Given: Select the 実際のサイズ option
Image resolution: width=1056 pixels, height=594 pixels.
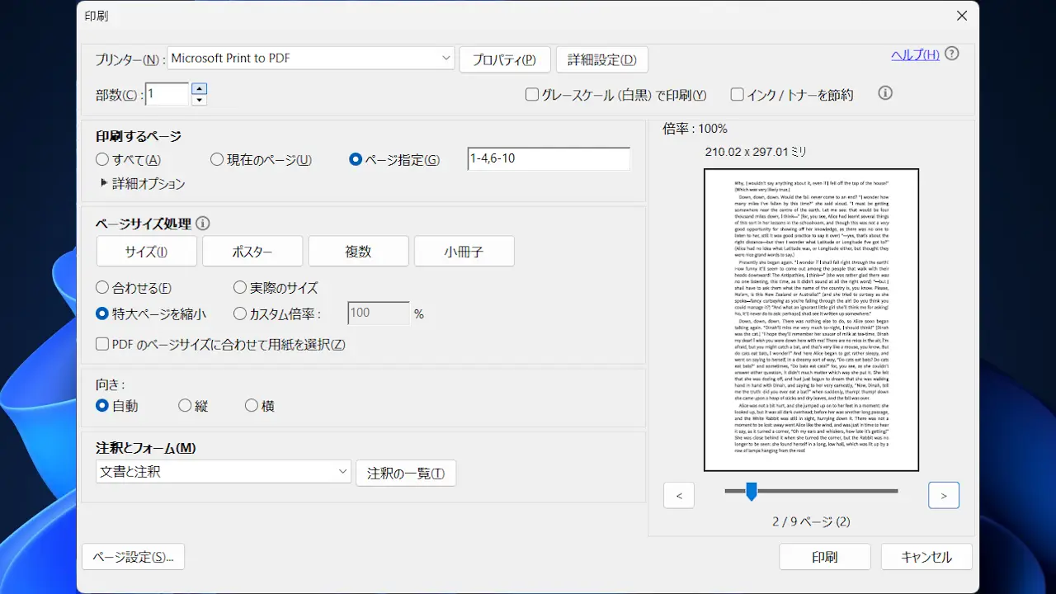Looking at the screenshot, I should (240, 288).
